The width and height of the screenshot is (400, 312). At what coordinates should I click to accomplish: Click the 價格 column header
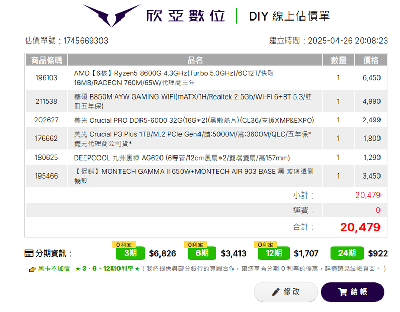tap(371, 60)
